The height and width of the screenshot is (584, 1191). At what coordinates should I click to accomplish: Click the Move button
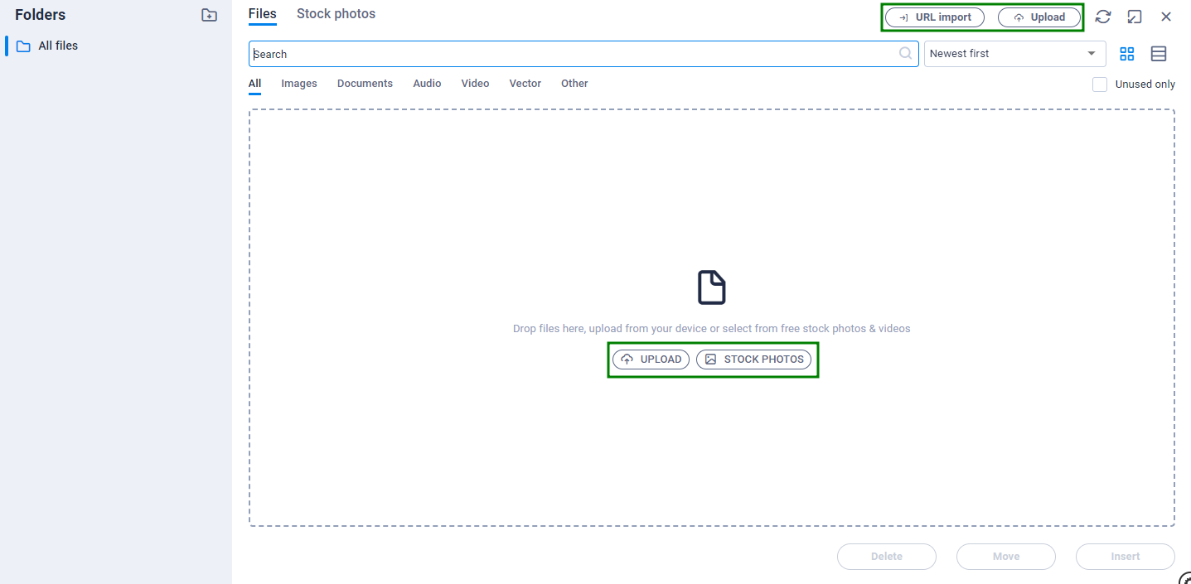(1006, 557)
